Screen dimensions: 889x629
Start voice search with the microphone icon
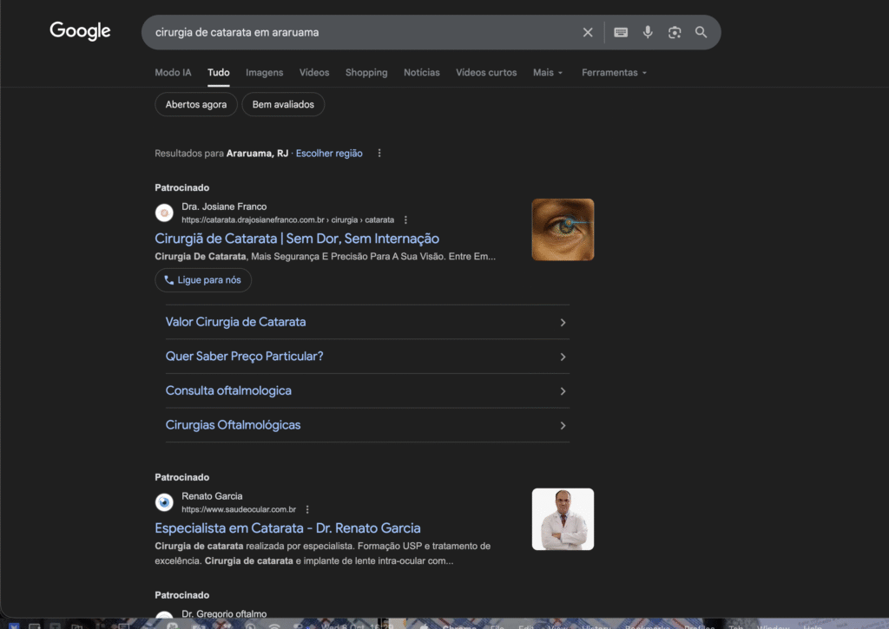648,32
